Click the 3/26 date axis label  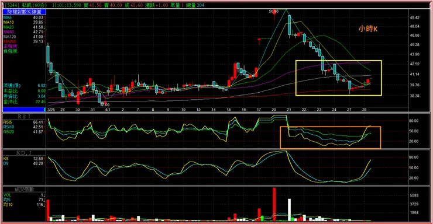pyautogui.click(x=51, y=110)
